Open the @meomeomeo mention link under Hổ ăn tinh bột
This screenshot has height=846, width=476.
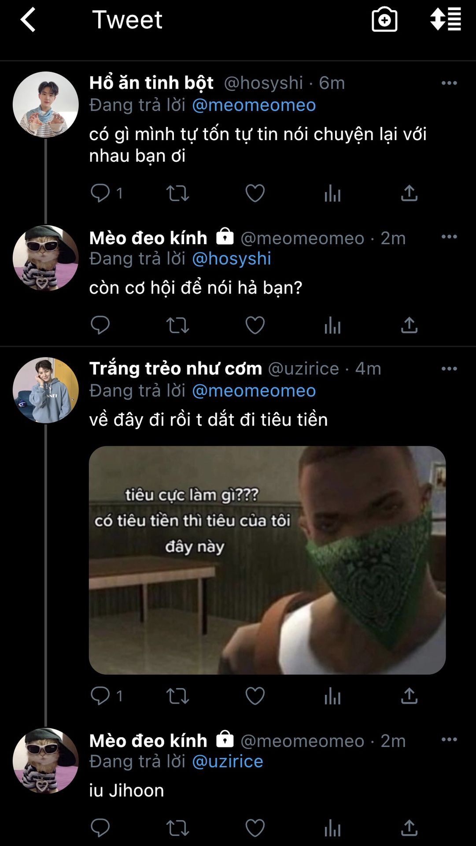(x=254, y=105)
